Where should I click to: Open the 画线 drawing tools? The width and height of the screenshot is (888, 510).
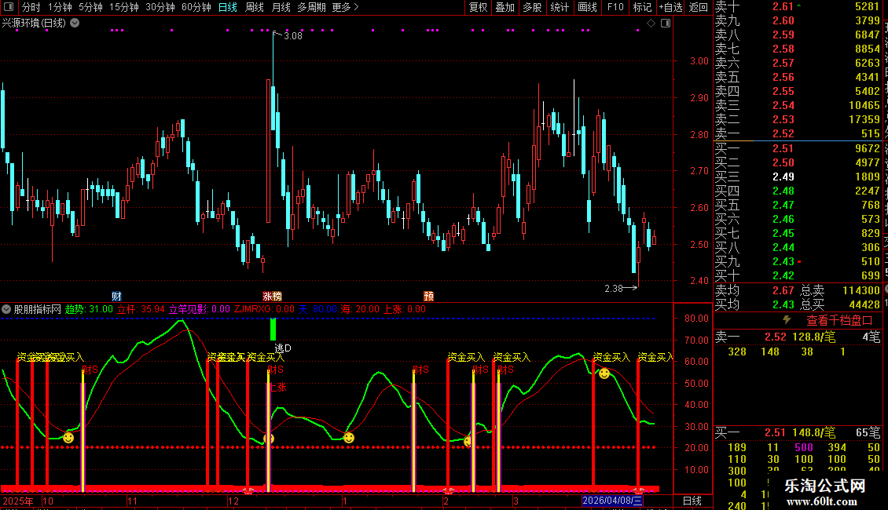click(x=587, y=7)
